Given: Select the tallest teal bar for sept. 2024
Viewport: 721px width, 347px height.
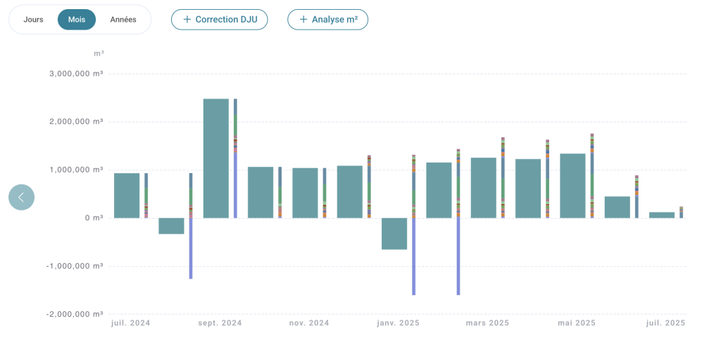Looking at the screenshot, I should click(216, 158).
